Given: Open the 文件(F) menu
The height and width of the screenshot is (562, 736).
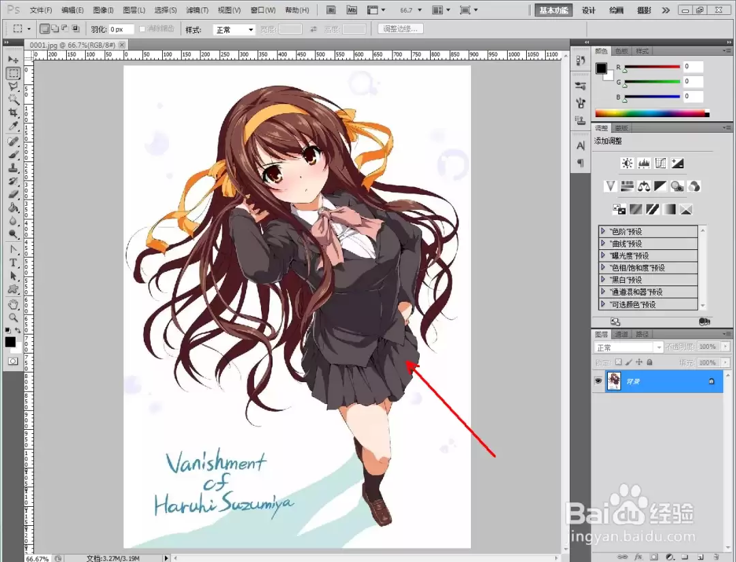Looking at the screenshot, I should pos(41,10).
